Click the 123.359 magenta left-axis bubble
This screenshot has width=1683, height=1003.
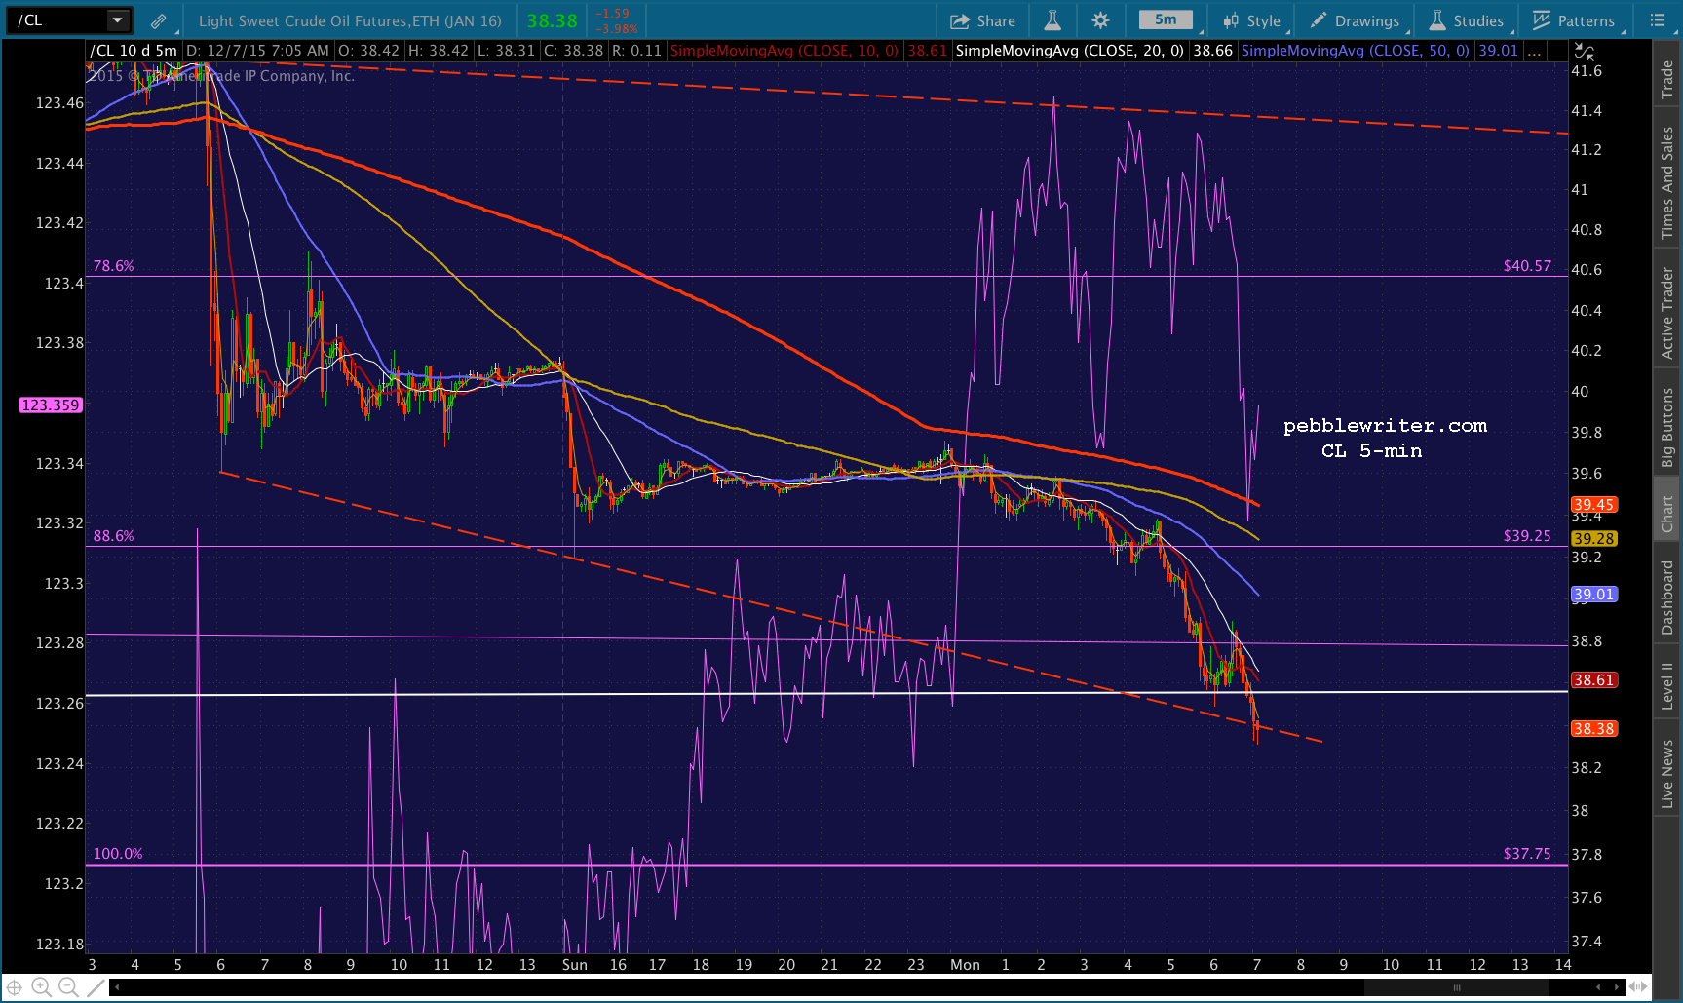pyautogui.click(x=51, y=405)
